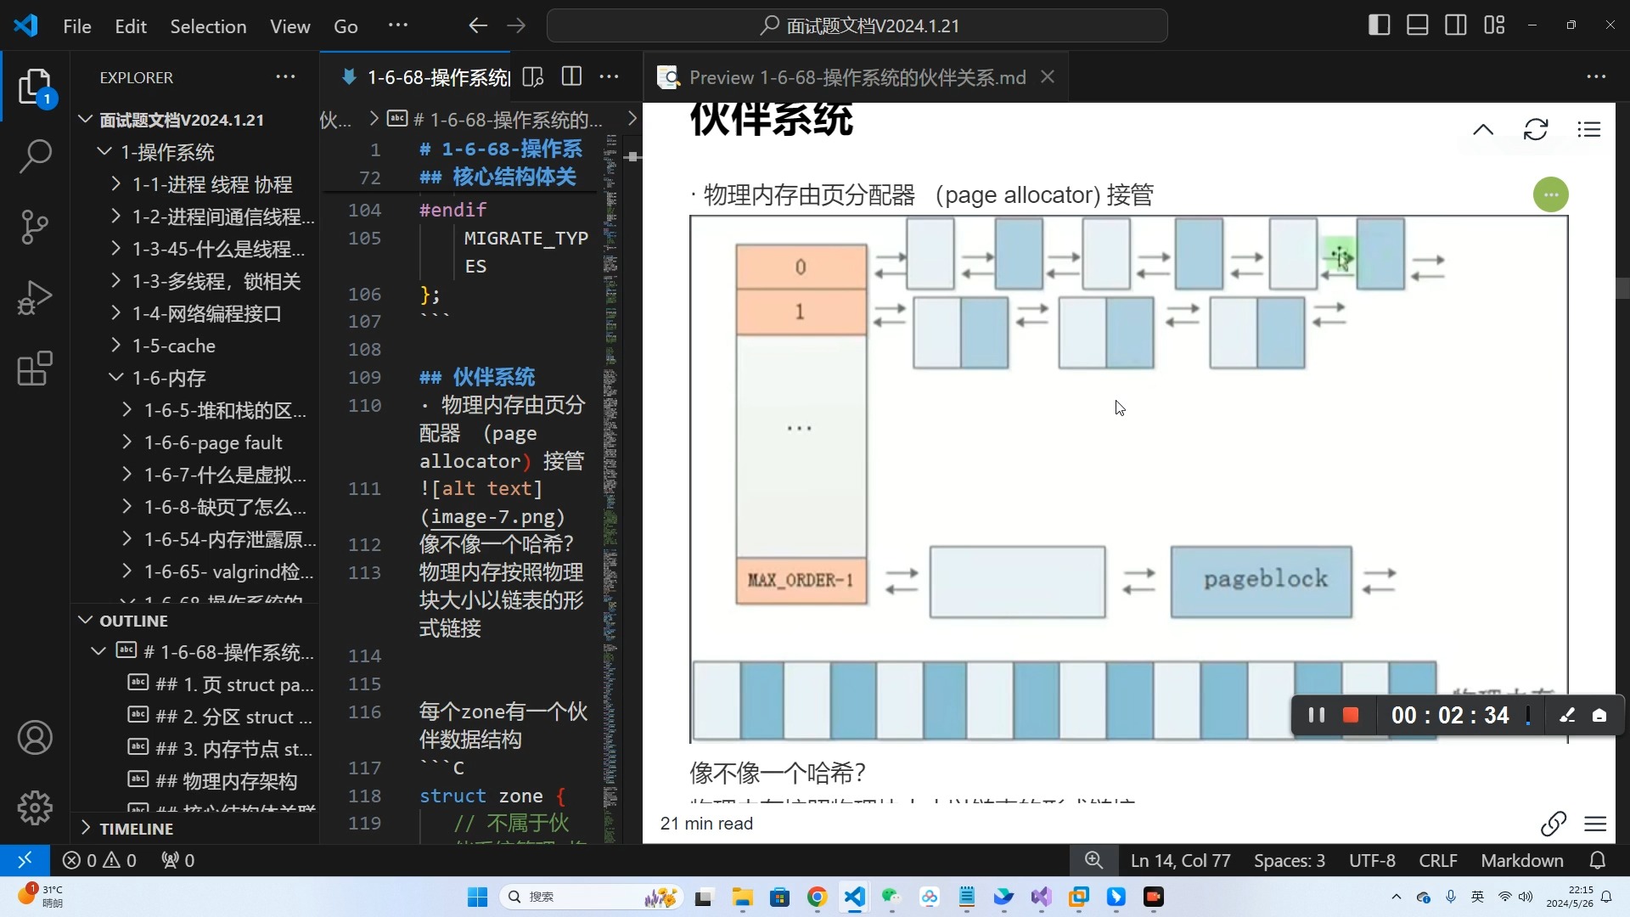The width and height of the screenshot is (1630, 917).
Task: Toggle bottom panel layout
Action: click(1418, 25)
